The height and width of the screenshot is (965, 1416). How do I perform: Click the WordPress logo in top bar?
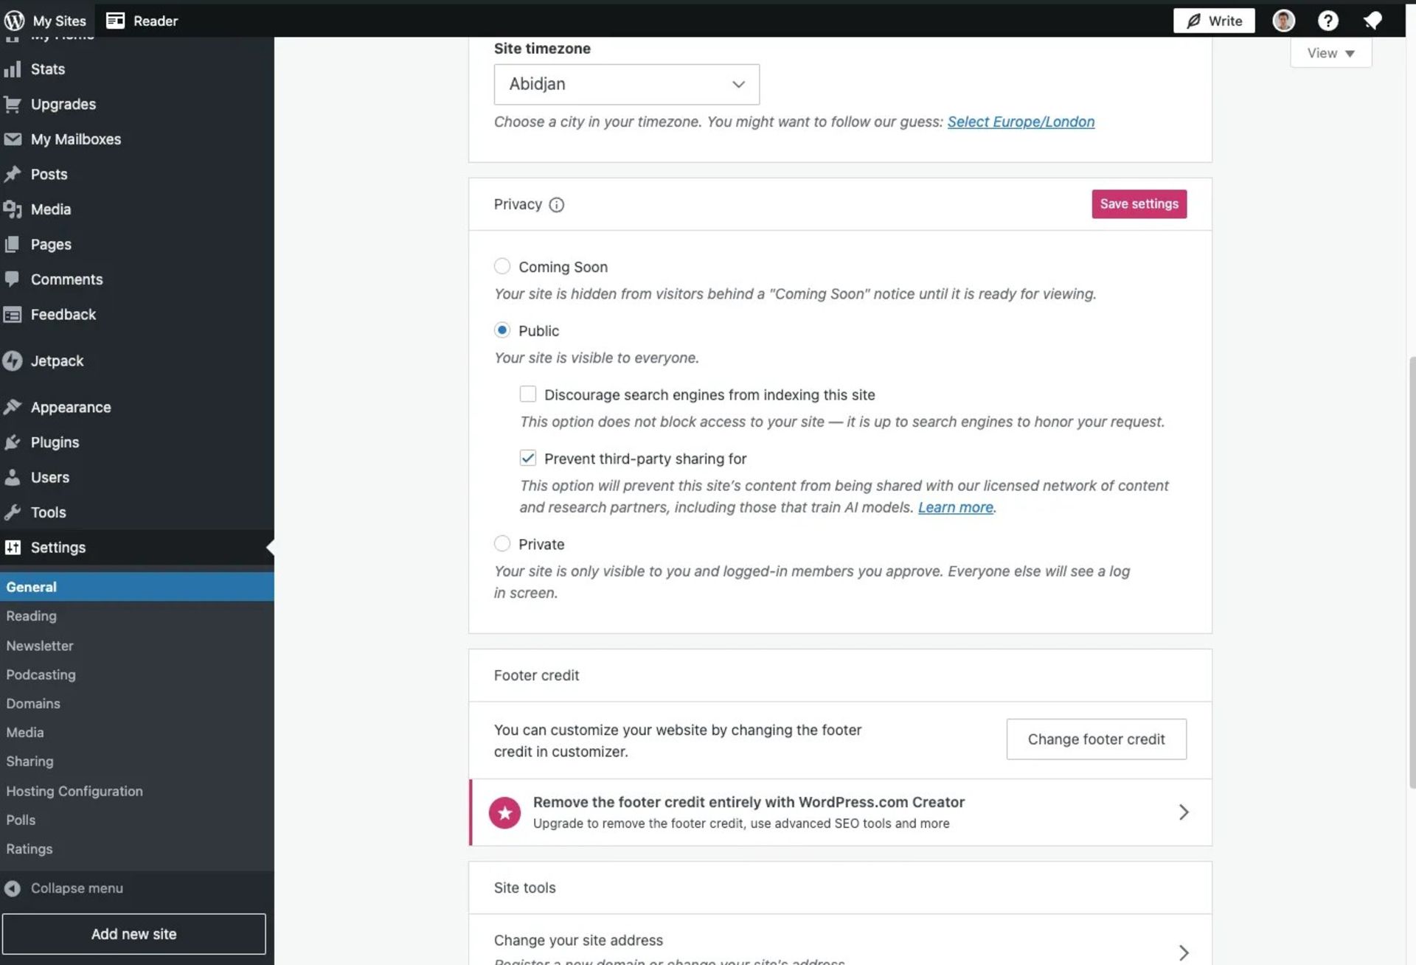14,21
